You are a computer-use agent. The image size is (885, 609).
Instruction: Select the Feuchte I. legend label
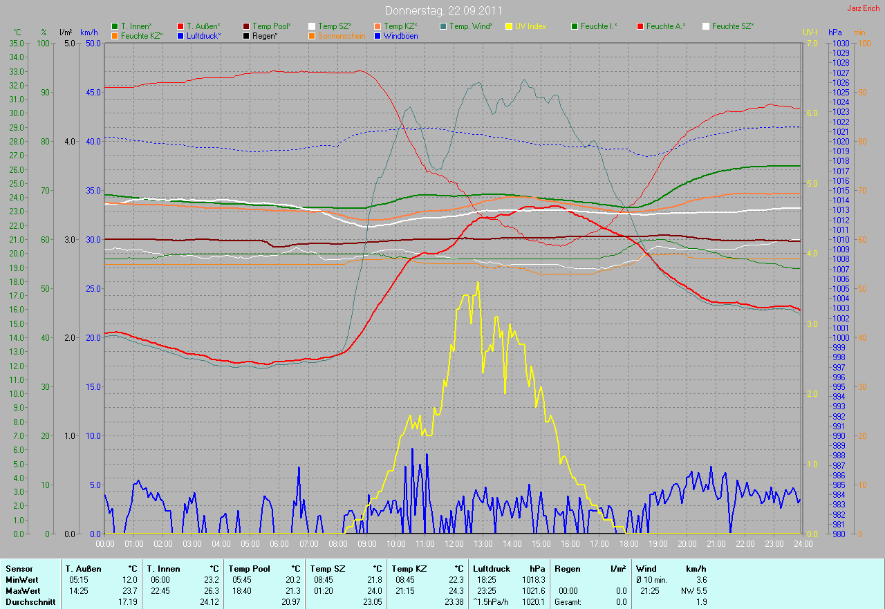pos(599,26)
